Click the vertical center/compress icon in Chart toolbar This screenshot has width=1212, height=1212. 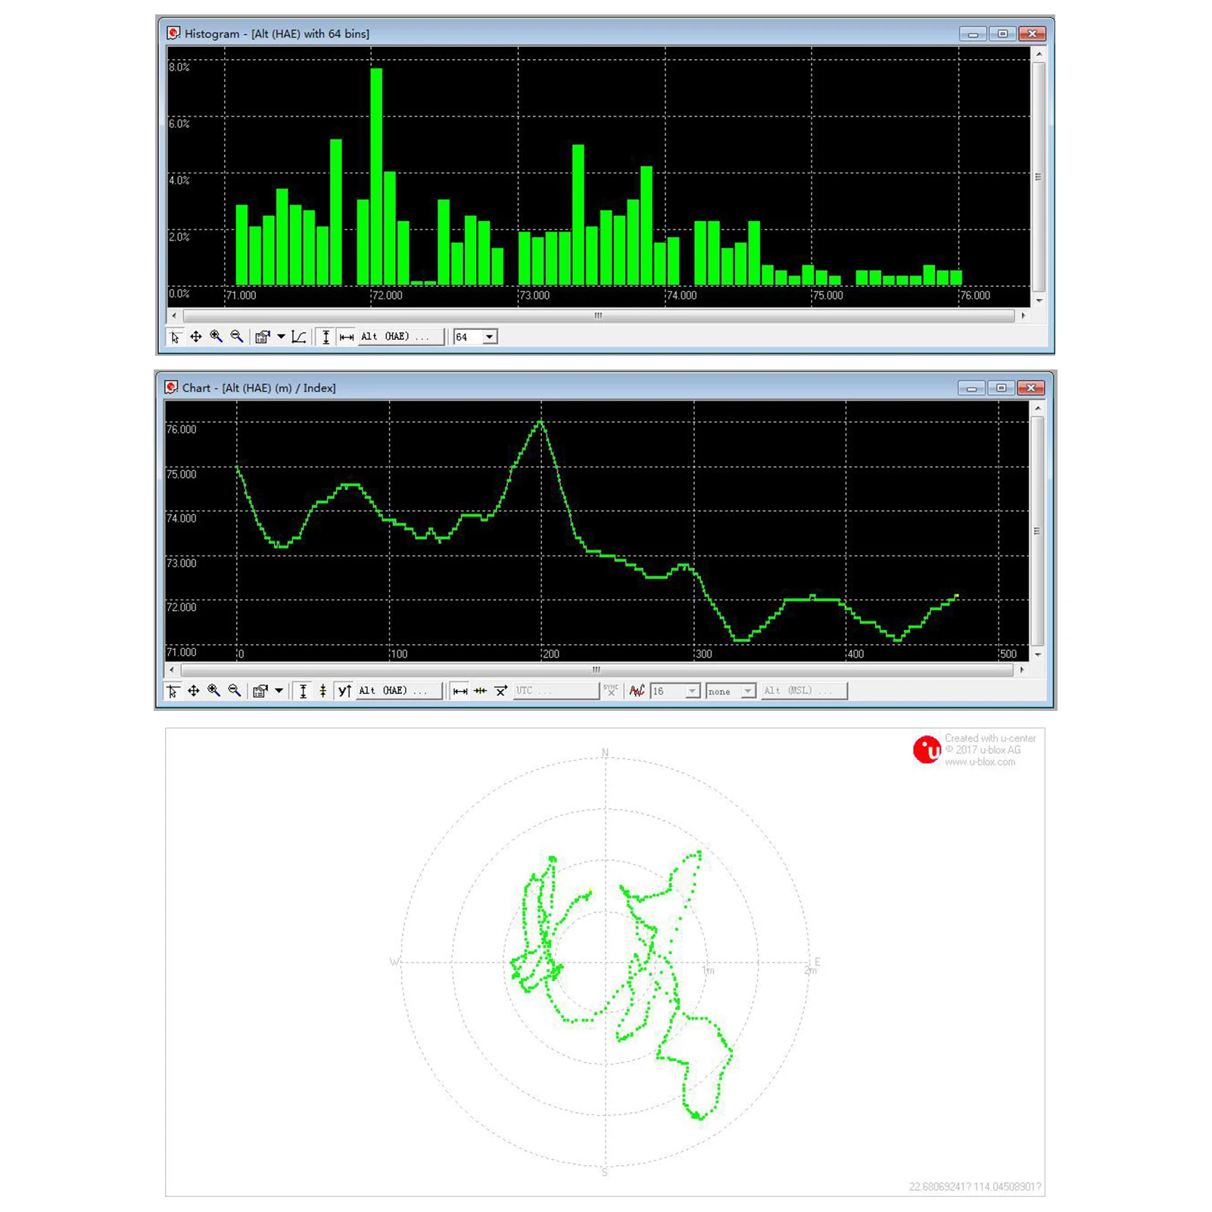click(x=322, y=690)
